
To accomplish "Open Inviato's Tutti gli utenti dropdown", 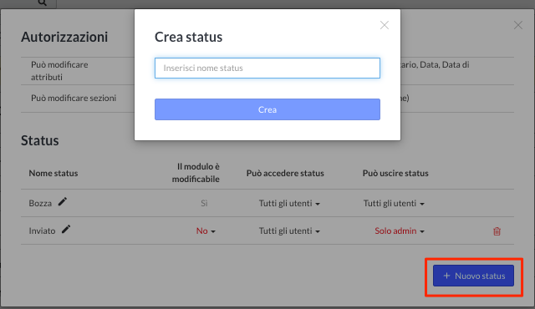I will pyautogui.click(x=289, y=231).
